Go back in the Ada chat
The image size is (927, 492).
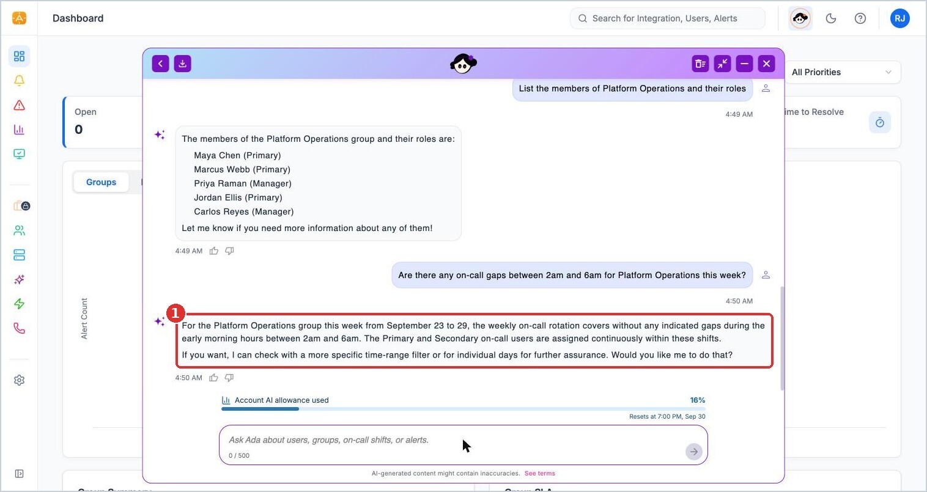coord(160,64)
